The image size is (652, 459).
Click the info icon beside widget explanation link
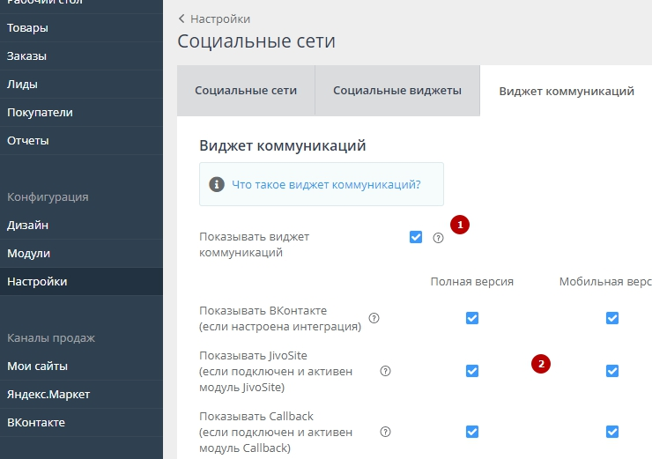(216, 185)
